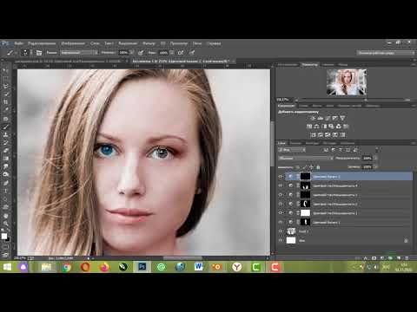
Task: Open the workspace switcher dropdown
Action: point(386,53)
